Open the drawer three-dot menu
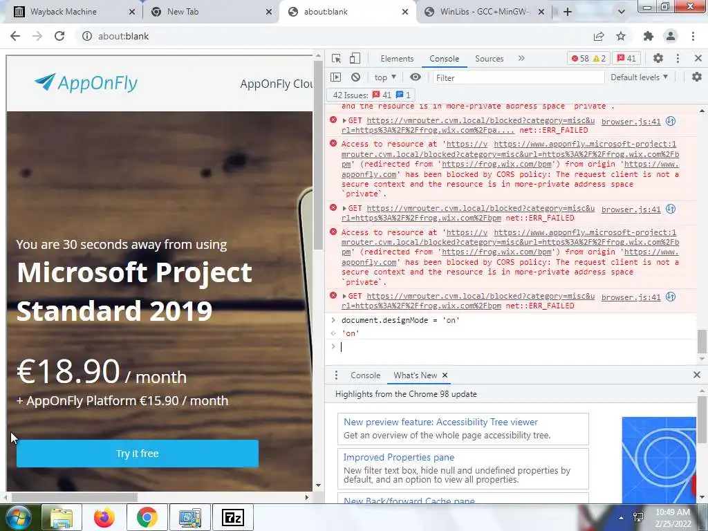This screenshot has height=531, width=708. coord(336,375)
